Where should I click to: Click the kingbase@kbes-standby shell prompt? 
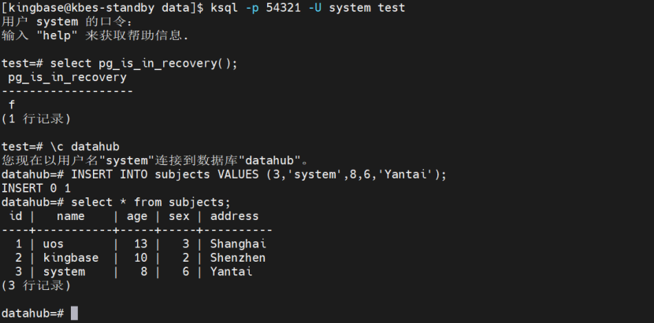(102, 8)
